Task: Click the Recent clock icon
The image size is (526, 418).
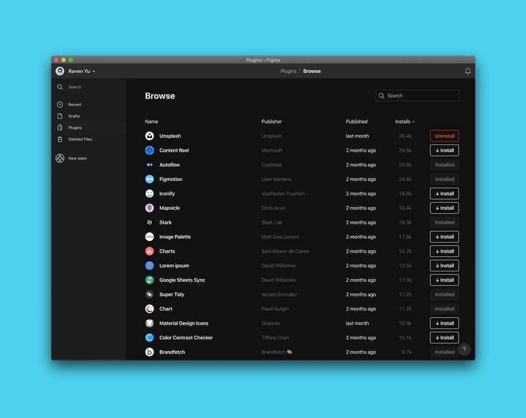Action: (60, 104)
